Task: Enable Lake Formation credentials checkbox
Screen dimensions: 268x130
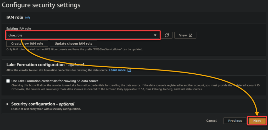Action: click(x=8, y=81)
